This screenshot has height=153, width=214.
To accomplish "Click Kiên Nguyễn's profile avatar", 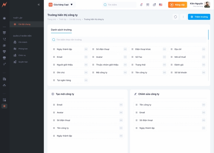I will click(x=207, y=5).
